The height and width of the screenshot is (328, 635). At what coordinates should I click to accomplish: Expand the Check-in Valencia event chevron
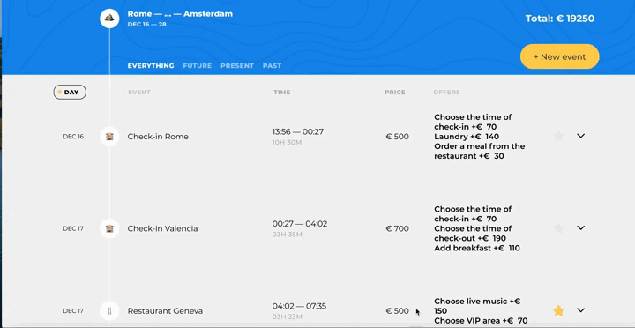(x=580, y=228)
